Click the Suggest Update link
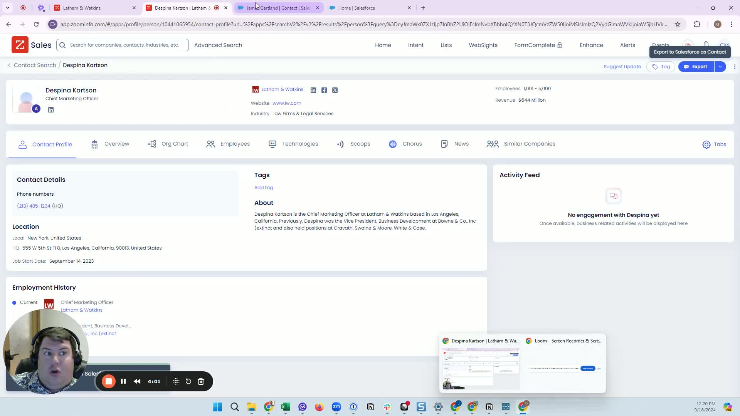This screenshot has height=416, width=740. pos(622,67)
